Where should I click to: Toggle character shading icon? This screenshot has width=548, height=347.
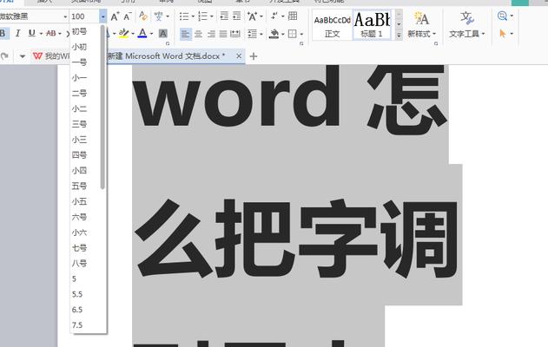click(163, 34)
